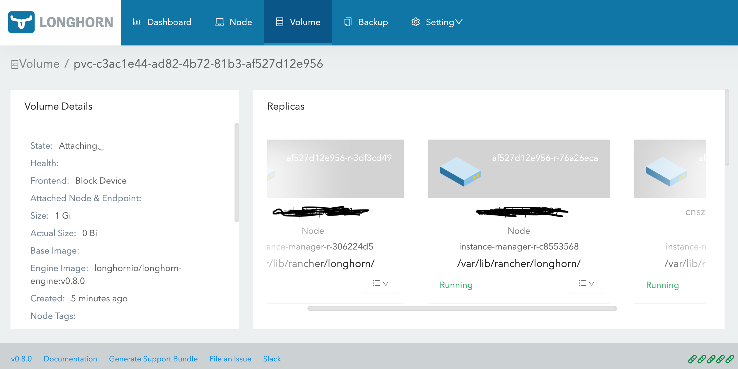Click the Volume tab's disk icon
The image size is (738, 369).
pyautogui.click(x=279, y=22)
